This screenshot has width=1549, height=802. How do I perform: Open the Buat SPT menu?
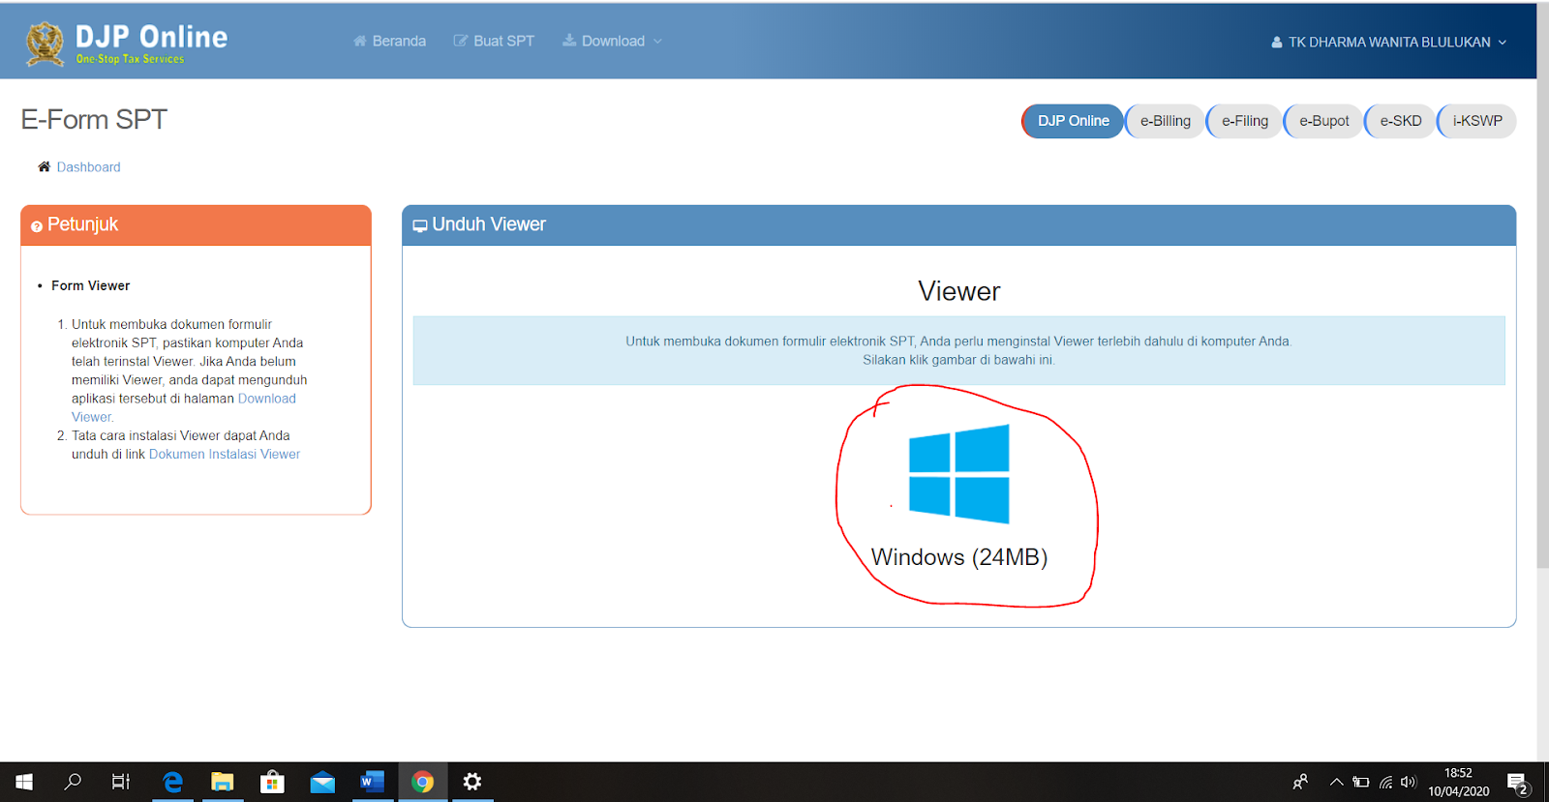coord(494,41)
